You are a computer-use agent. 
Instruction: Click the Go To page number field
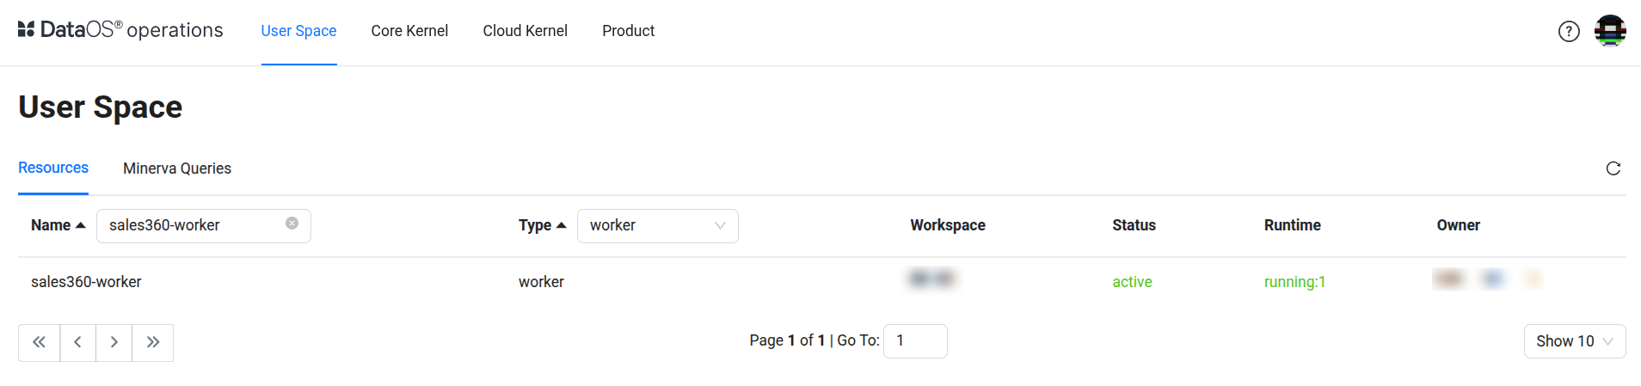tap(915, 341)
